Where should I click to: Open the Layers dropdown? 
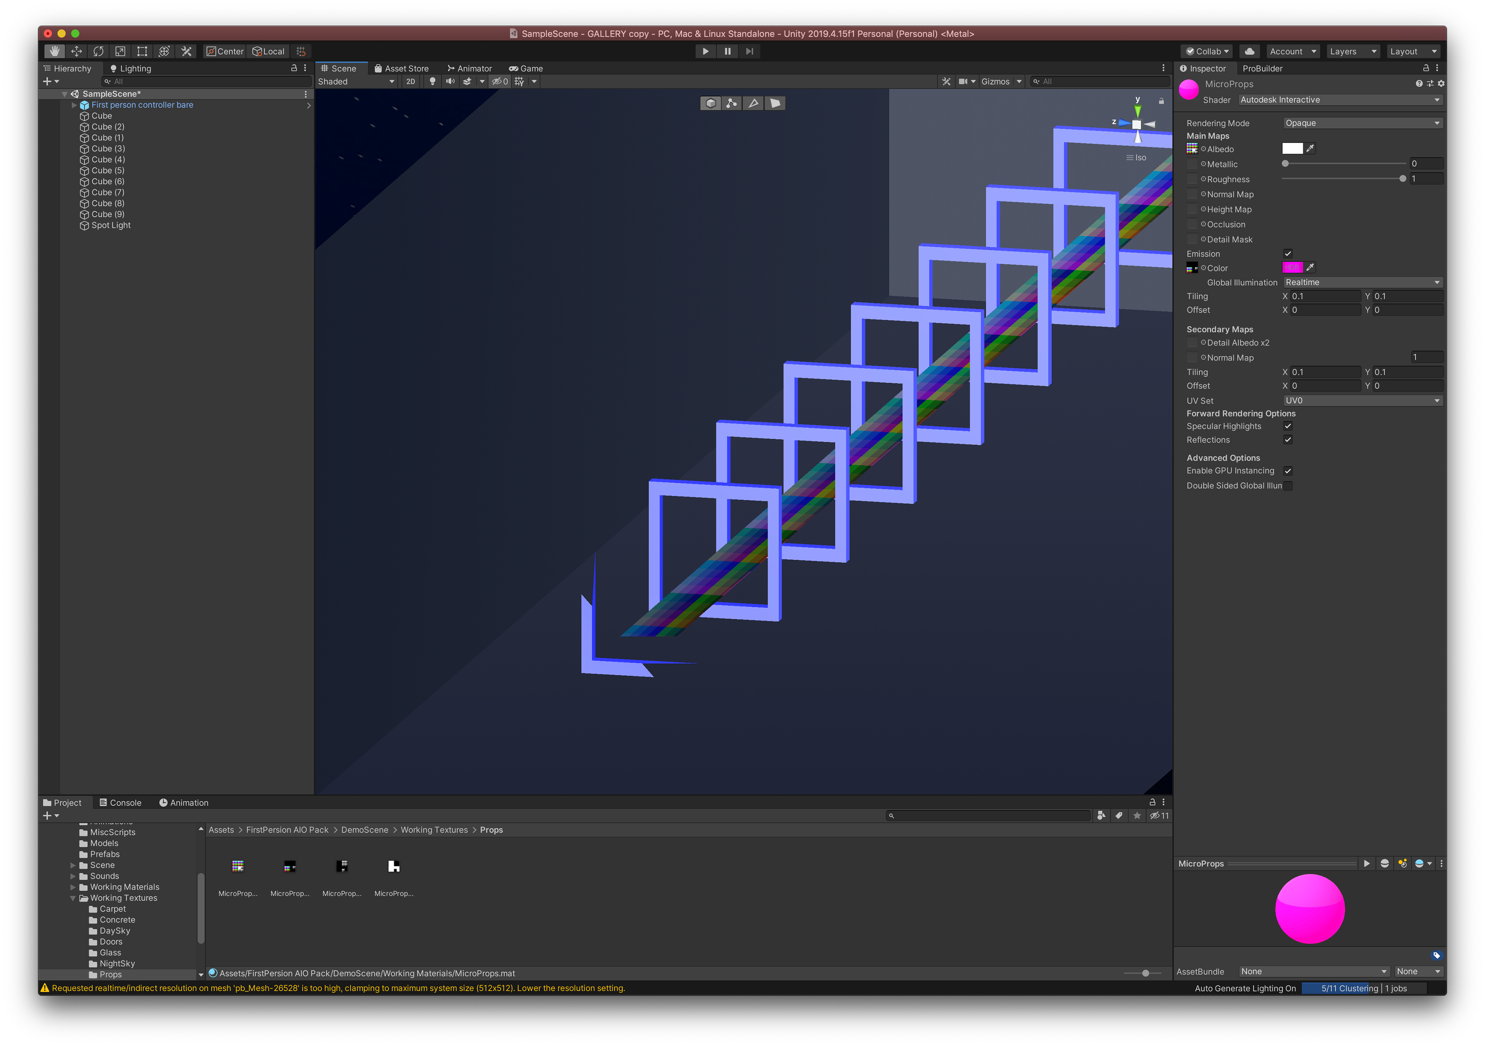point(1353,51)
